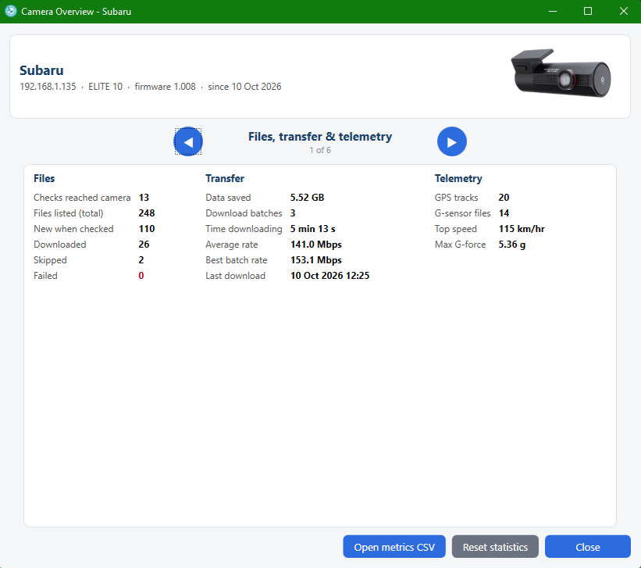Close the Camera Overview dialog
Viewport: 641px width, 568px height.
[587, 547]
